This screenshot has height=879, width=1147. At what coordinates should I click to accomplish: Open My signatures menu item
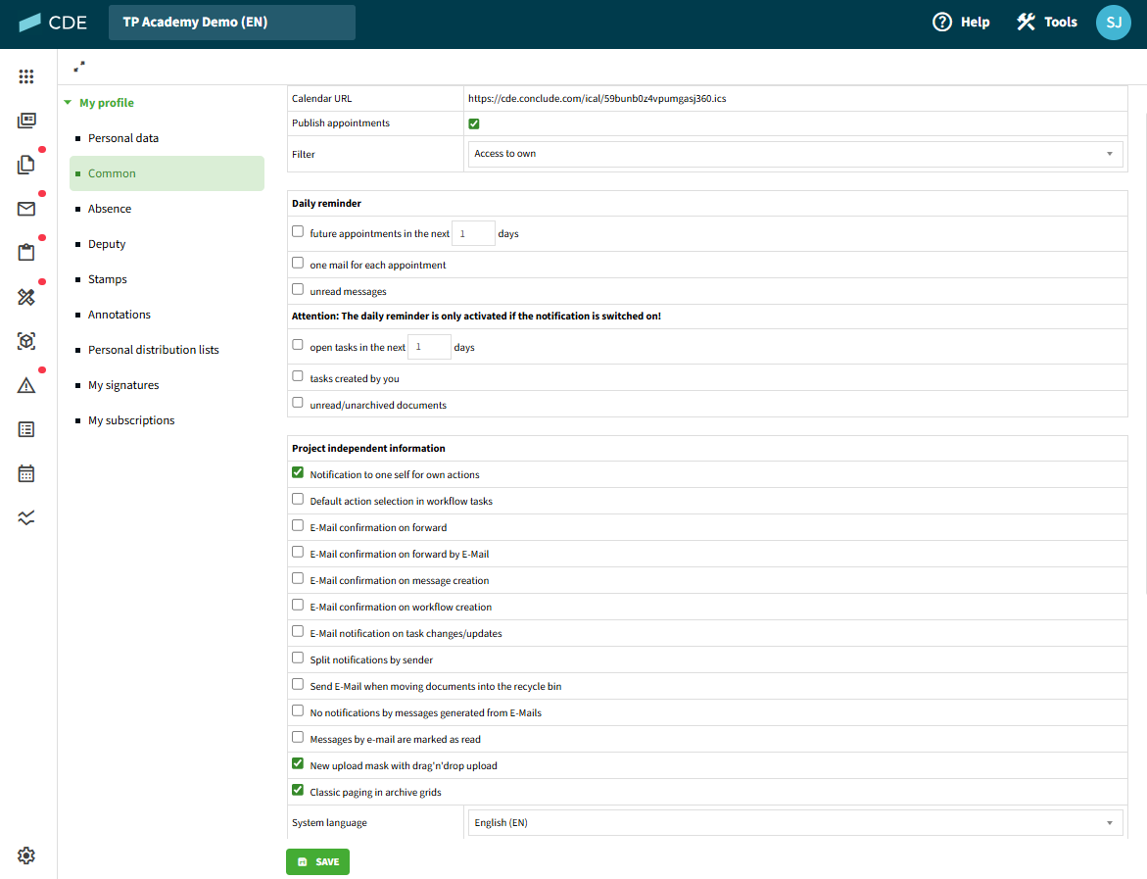123,385
